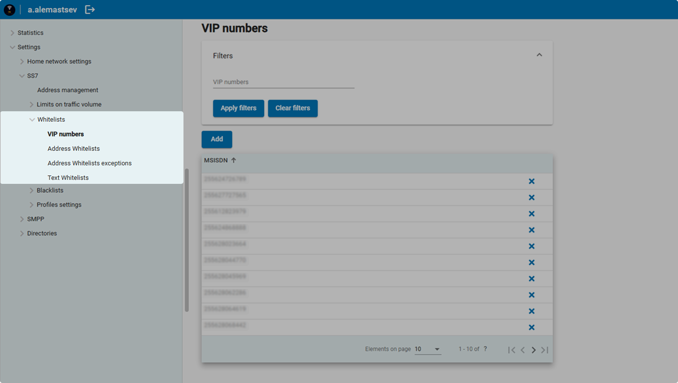Image resolution: width=678 pixels, height=383 pixels.
Task: Click the VIP numbers filter field
Action: point(283,82)
